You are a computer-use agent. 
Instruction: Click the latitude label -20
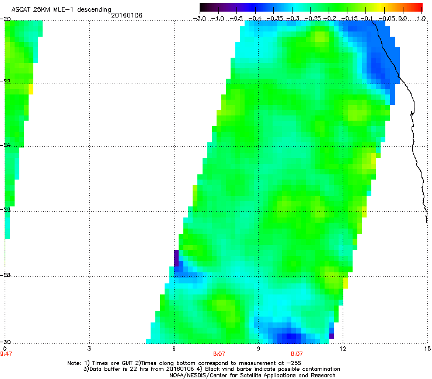5,19
